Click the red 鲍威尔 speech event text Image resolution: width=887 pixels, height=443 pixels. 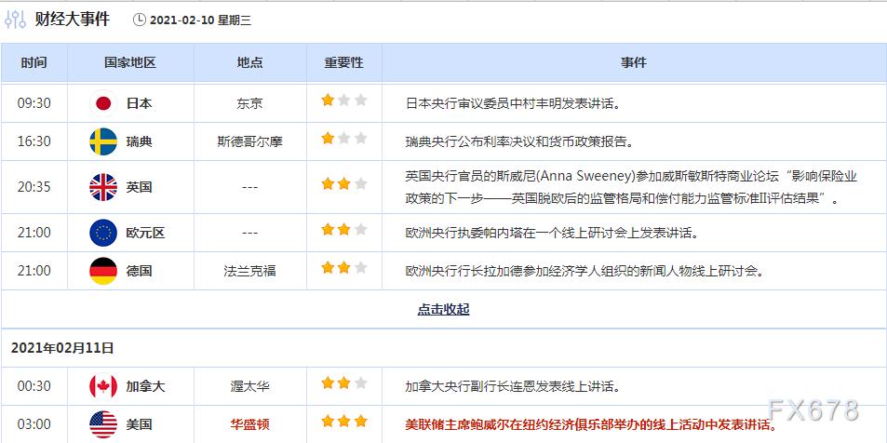pyautogui.click(x=591, y=424)
